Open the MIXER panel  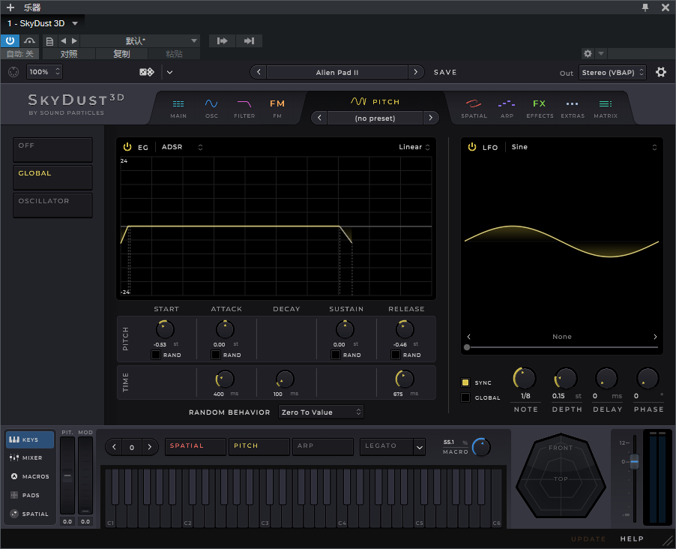30,457
